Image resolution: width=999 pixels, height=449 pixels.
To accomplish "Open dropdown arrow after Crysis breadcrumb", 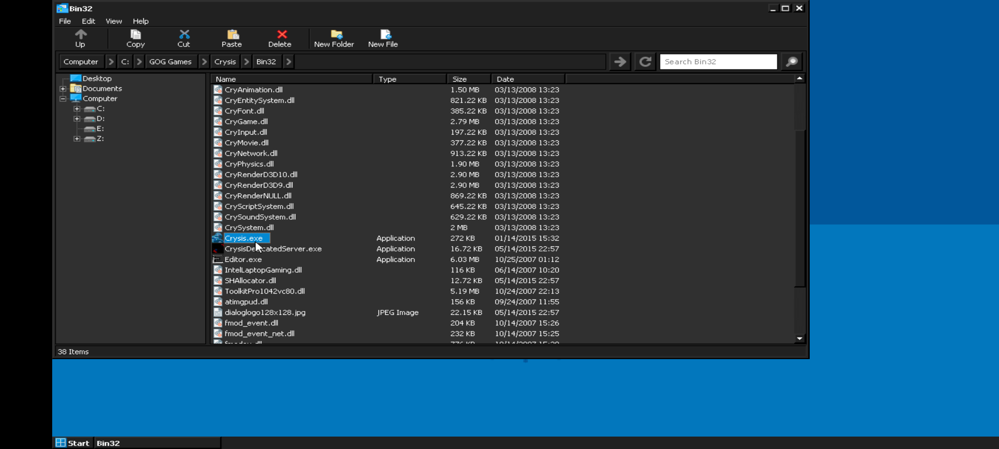I will (x=246, y=62).
